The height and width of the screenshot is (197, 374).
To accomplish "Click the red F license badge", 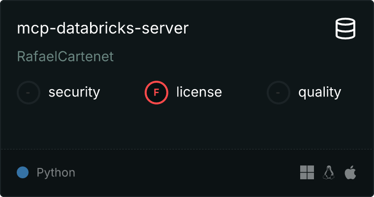I will pos(156,93).
